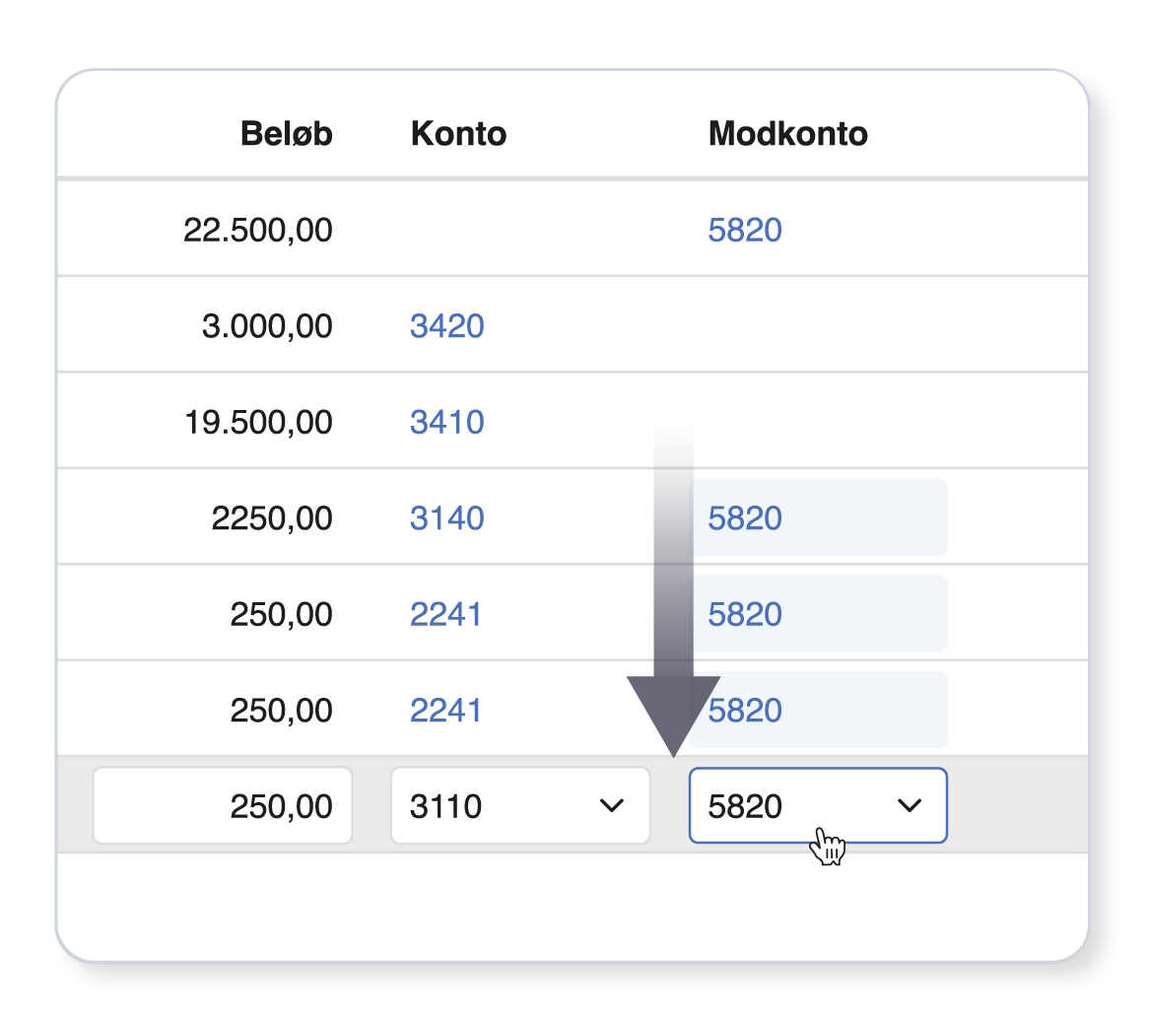Viewport: 1149px width, 1025px height.
Task: Select the 19.500,00 amount cell
Action: click(x=258, y=422)
